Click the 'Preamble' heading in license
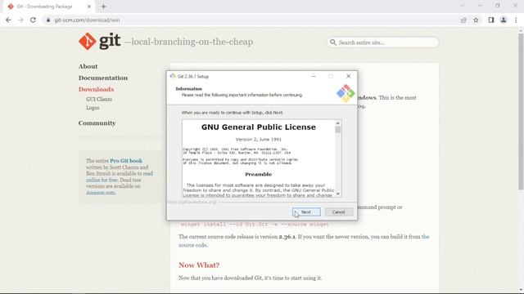This screenshot has height=294, width=524. pyautogui.click(x=259, y=174)
